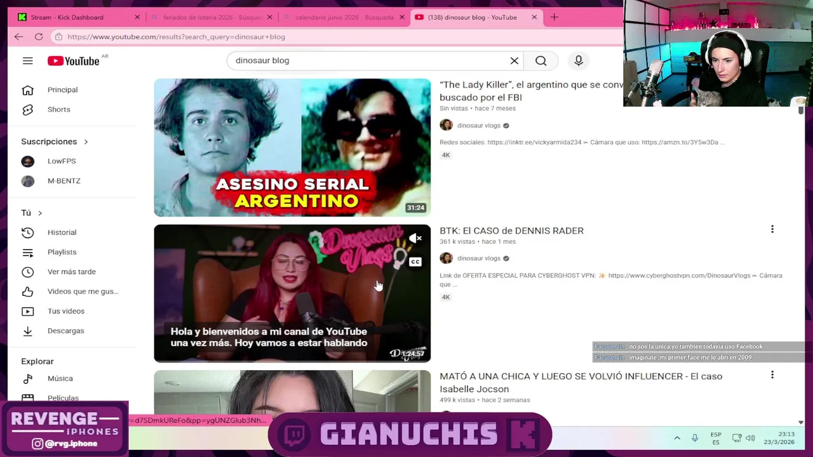
Task: Focus the browser address bar URL
Action: click(x=176, y=37)
